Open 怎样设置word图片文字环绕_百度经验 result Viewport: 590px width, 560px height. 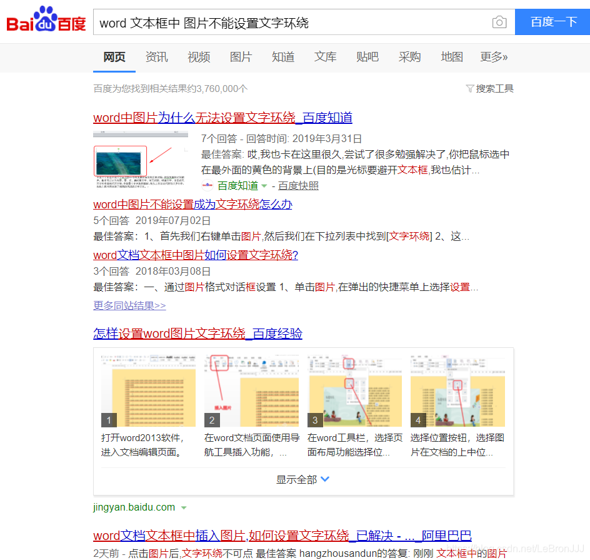[x=198, y=333]
